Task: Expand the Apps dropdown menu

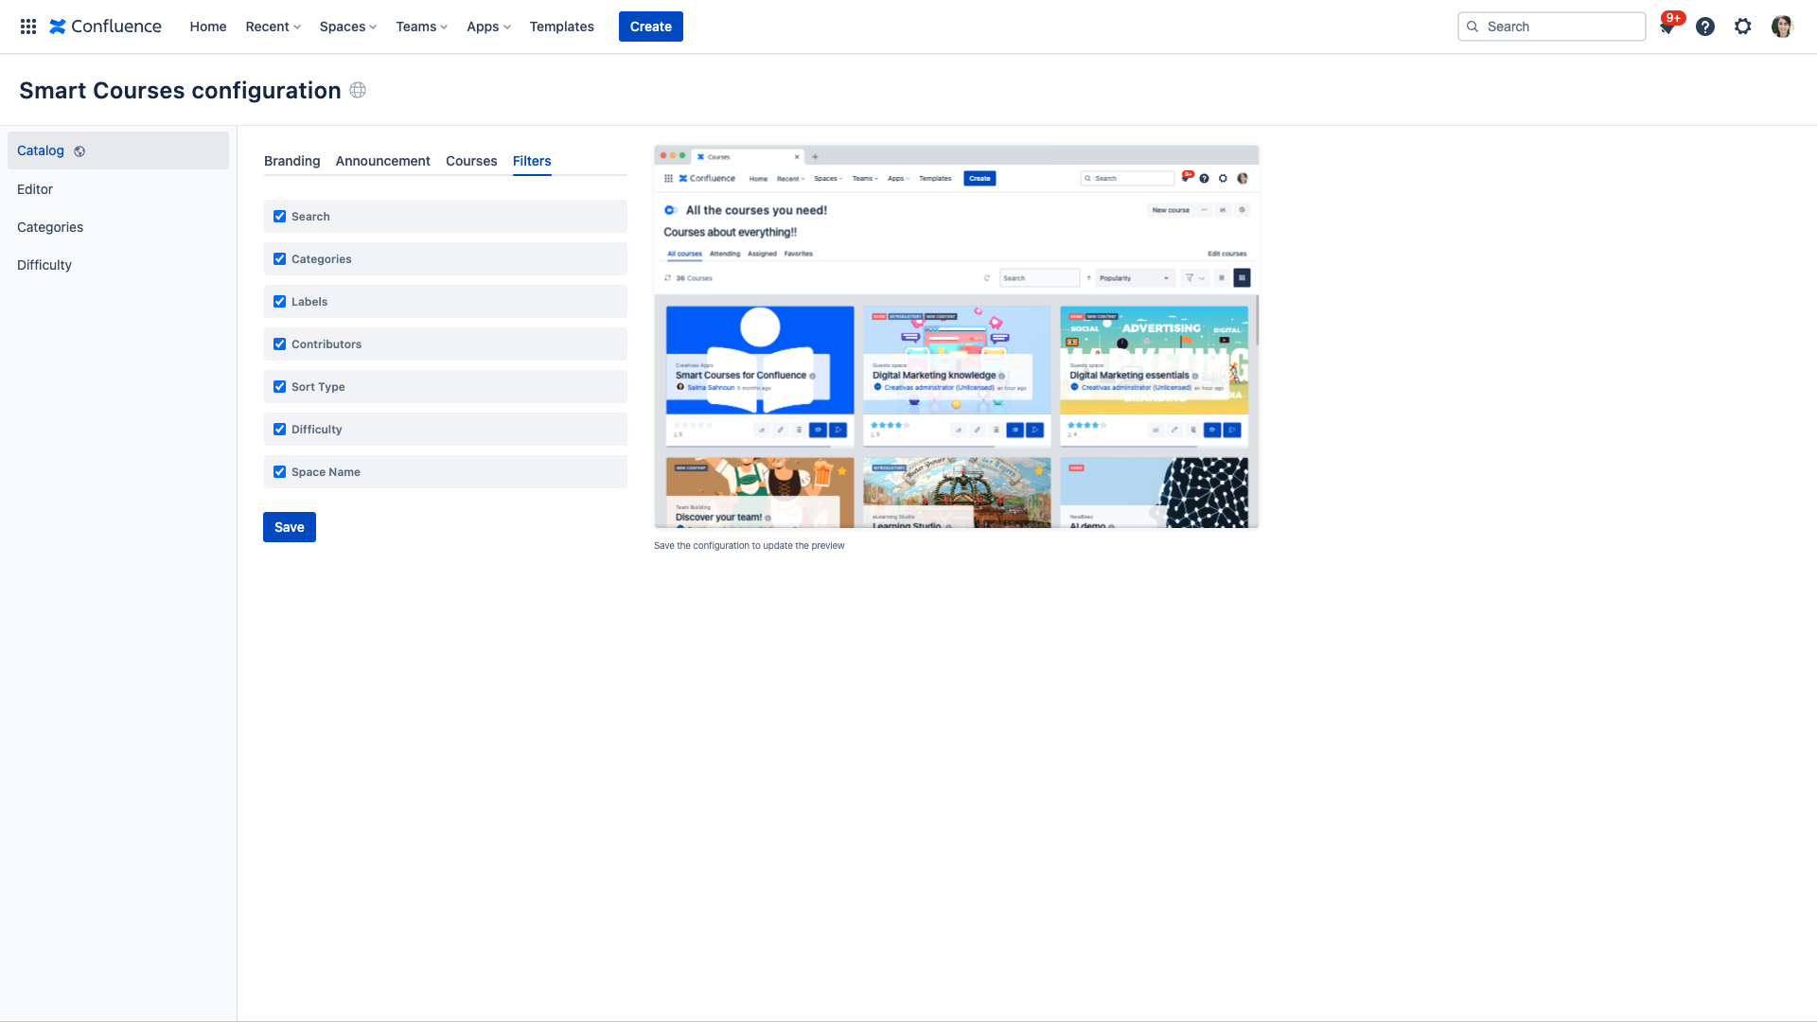Action: click(488, 26)
